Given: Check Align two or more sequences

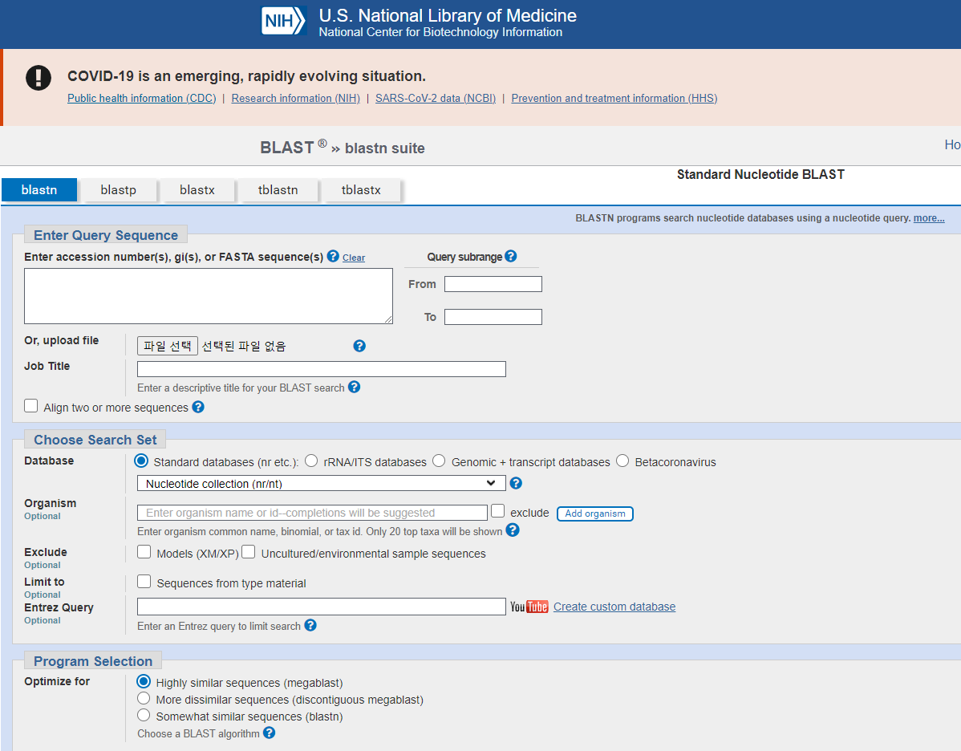Looking at the screenshot, I should [30, 406].
